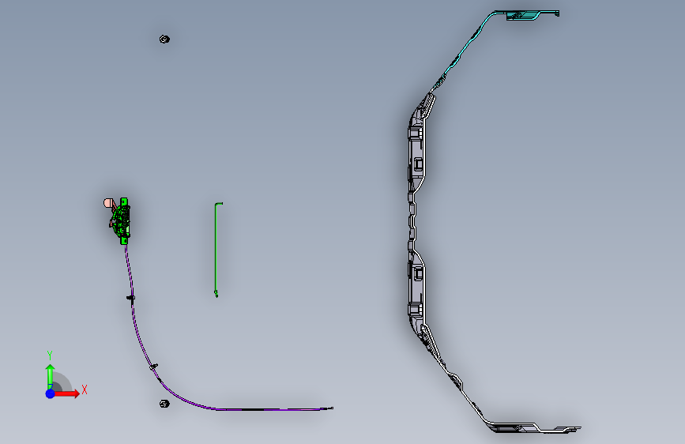Select the pink knob on the latch
This screenshot has width=685, height=444.
click(x=108, y=203)
